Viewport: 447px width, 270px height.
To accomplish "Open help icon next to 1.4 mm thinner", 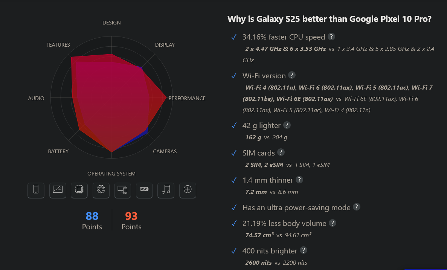I will pos(299,180).
